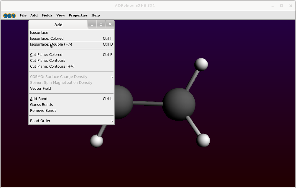Screen dimensions: 296x188
Task: Add a Vector Field
Action: tap(40, 89)
